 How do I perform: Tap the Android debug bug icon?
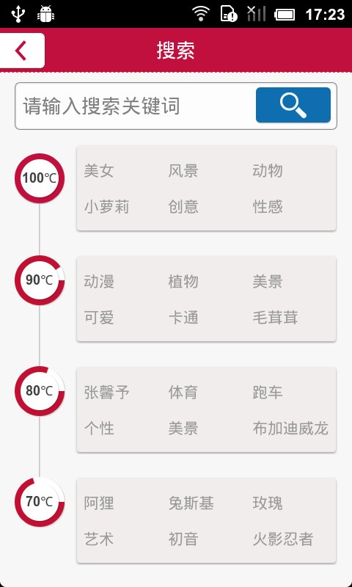coord(45,14)
